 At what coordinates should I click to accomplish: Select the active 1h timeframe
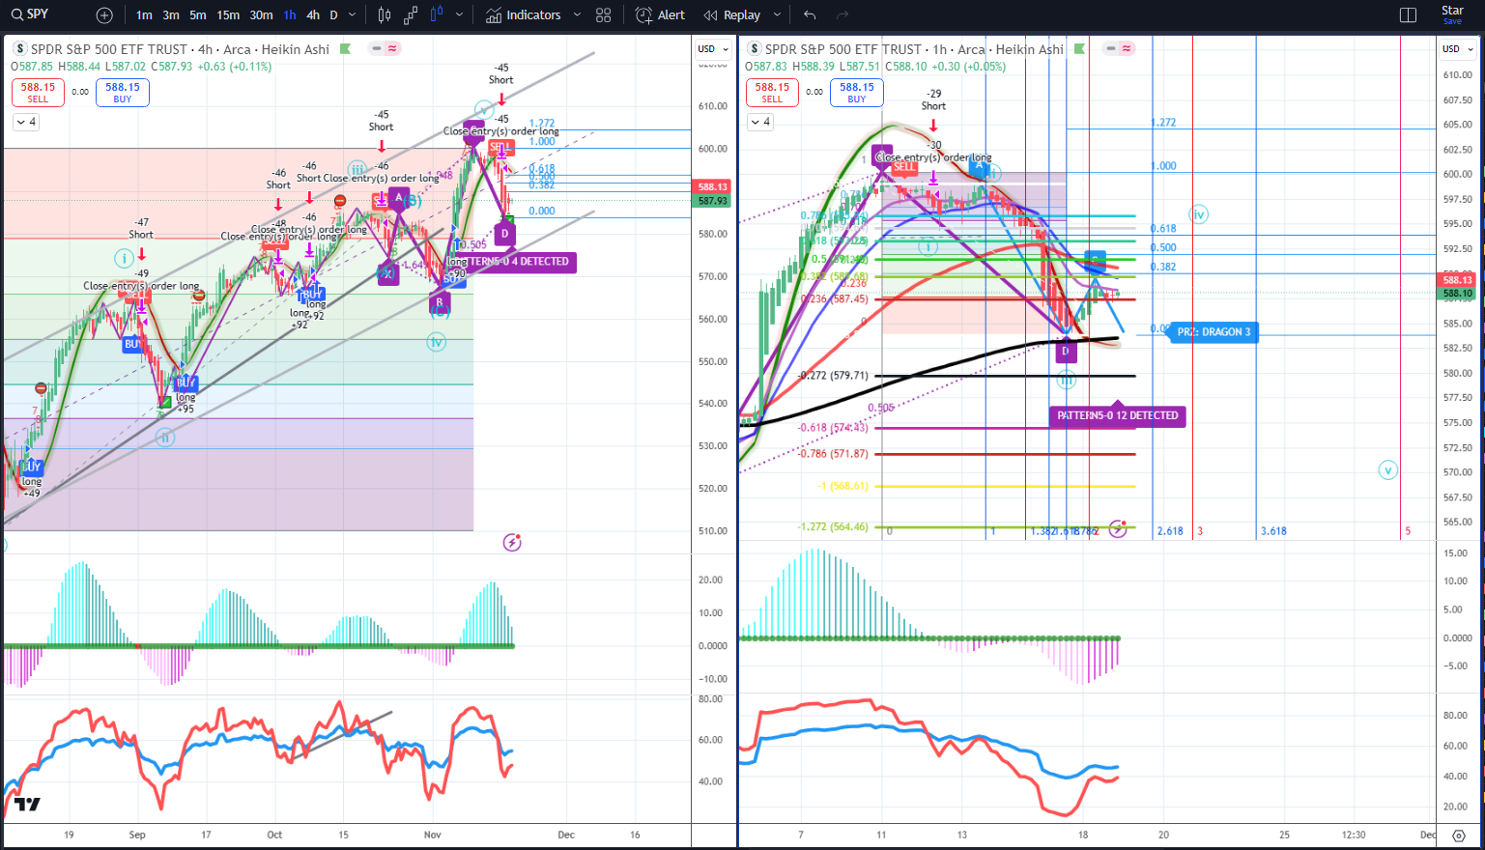[290, 15]
